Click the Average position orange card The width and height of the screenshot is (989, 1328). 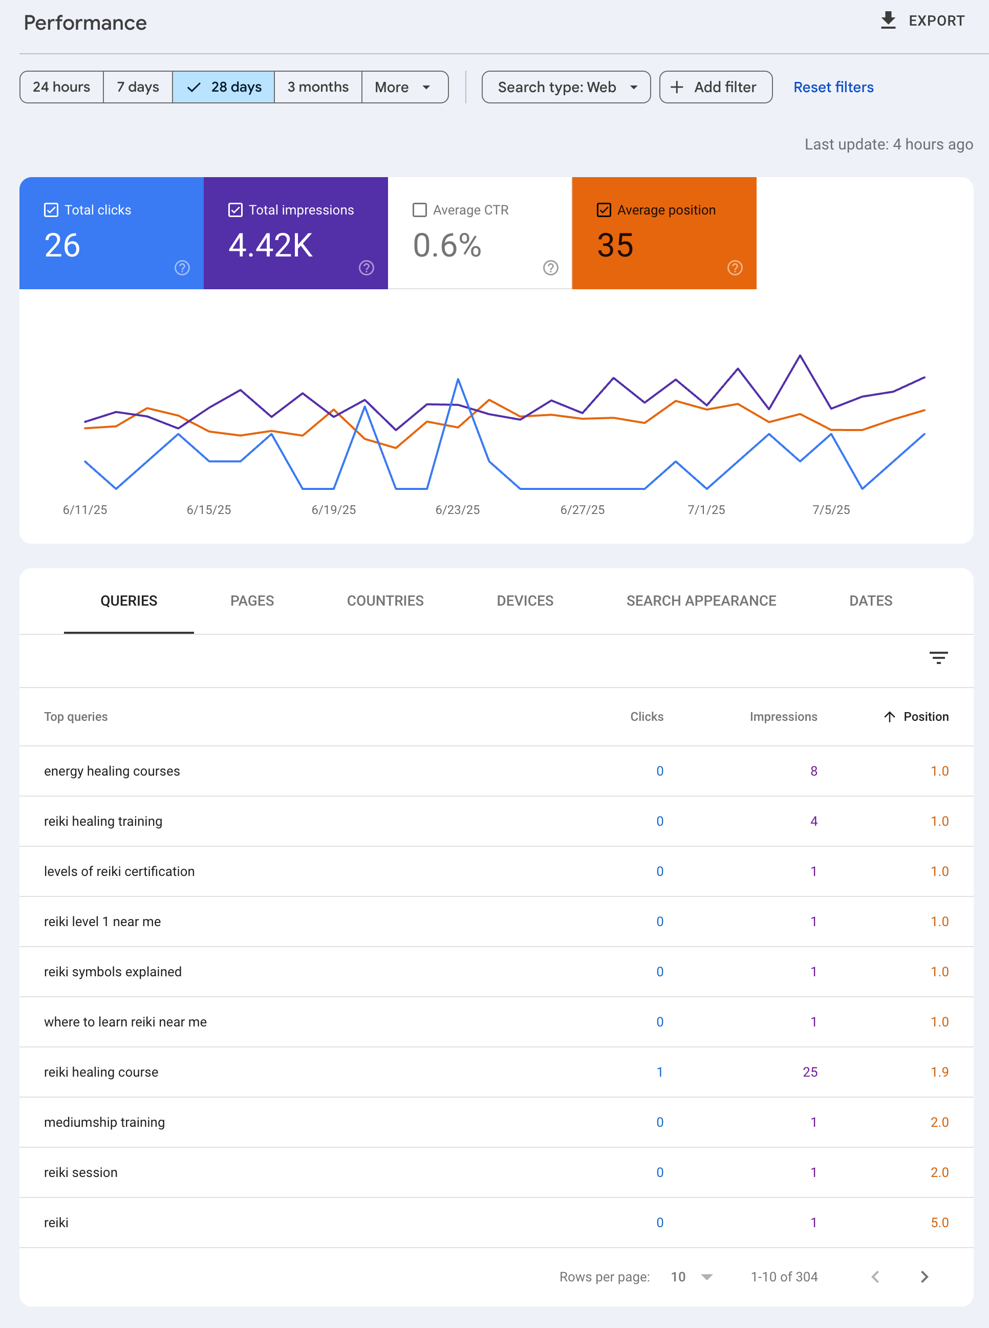pos(664,233)
